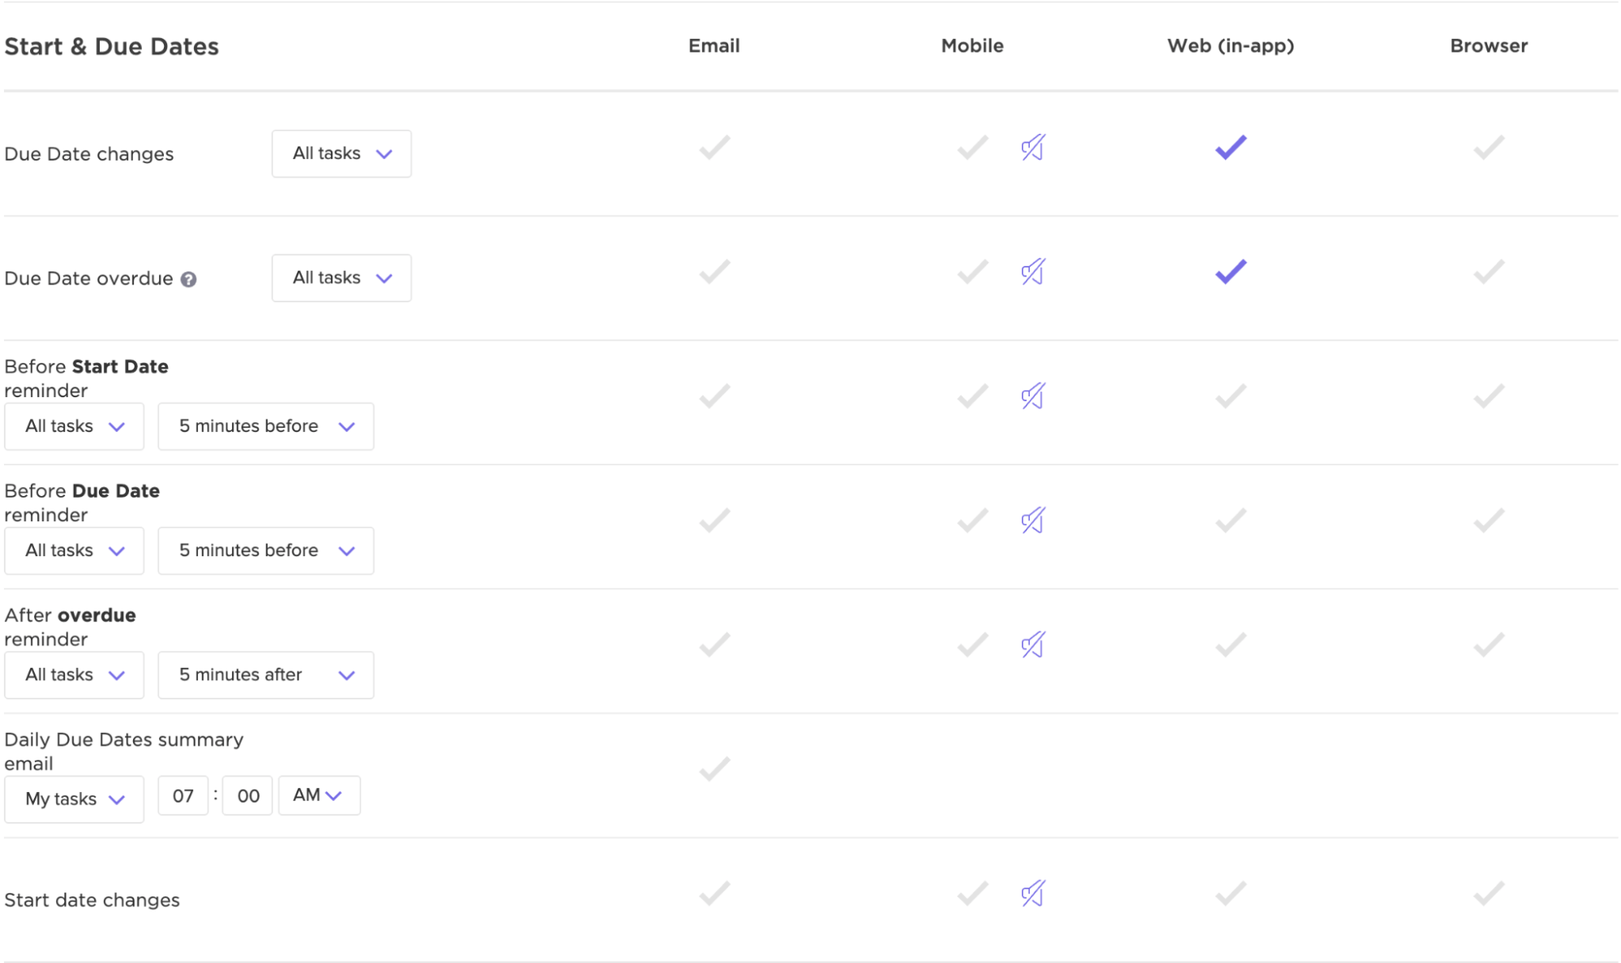1621x963 pixels.
Task: Toggle mobile sound for Start date changes
Action: point(1032,893)
